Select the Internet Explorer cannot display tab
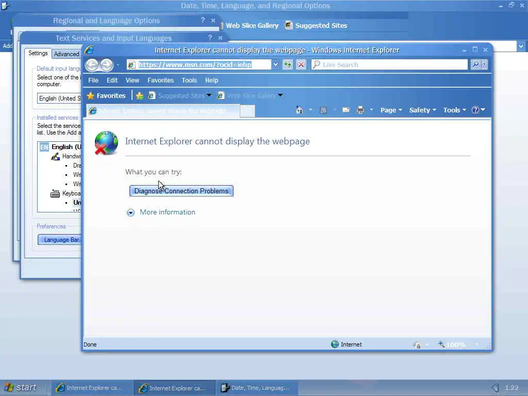The image size is (528, 396). 163,110
